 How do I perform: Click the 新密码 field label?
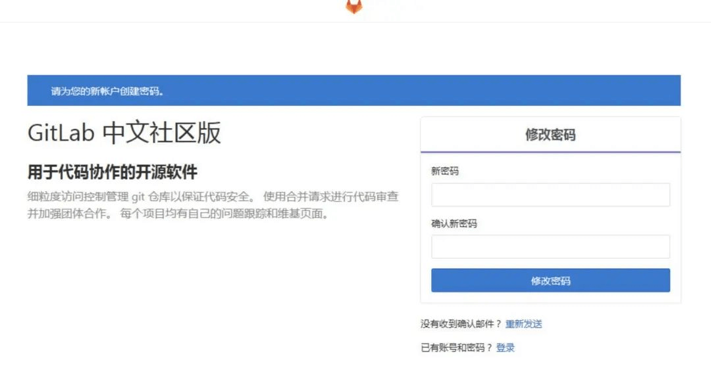[445, 171]
